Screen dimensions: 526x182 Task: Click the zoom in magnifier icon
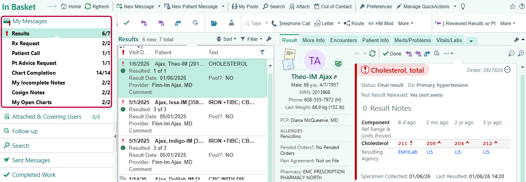(x=521, y=53)
